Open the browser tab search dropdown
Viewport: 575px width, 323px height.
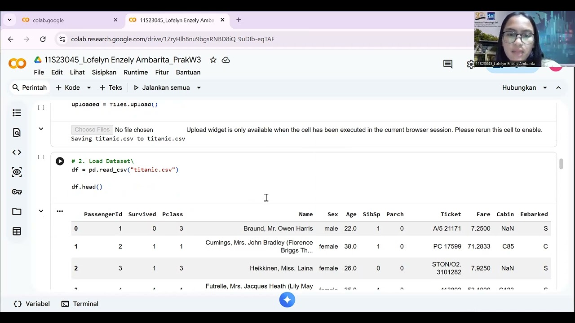coord(9,20)
